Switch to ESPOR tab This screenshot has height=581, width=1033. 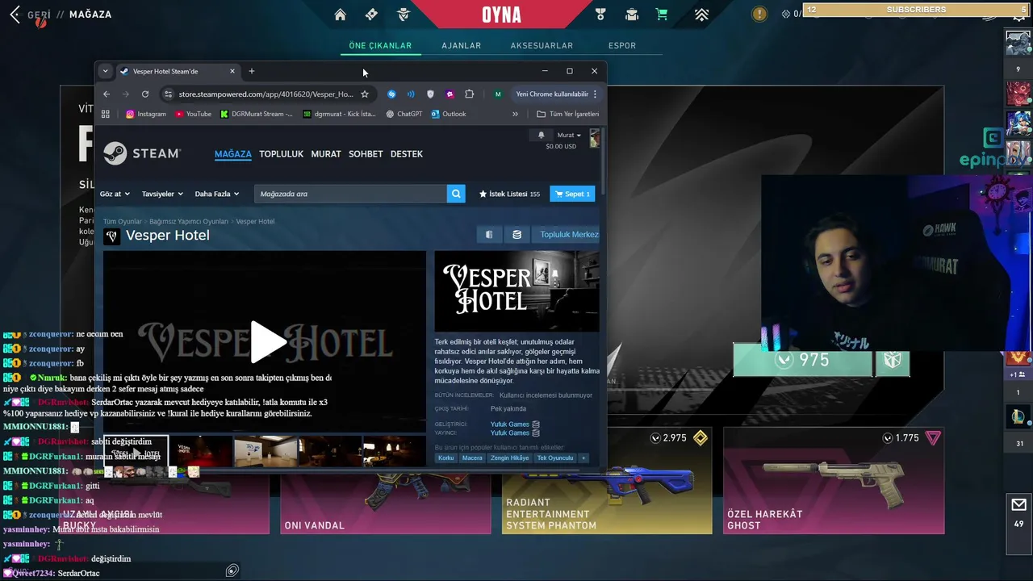click(x=622, y=46)
